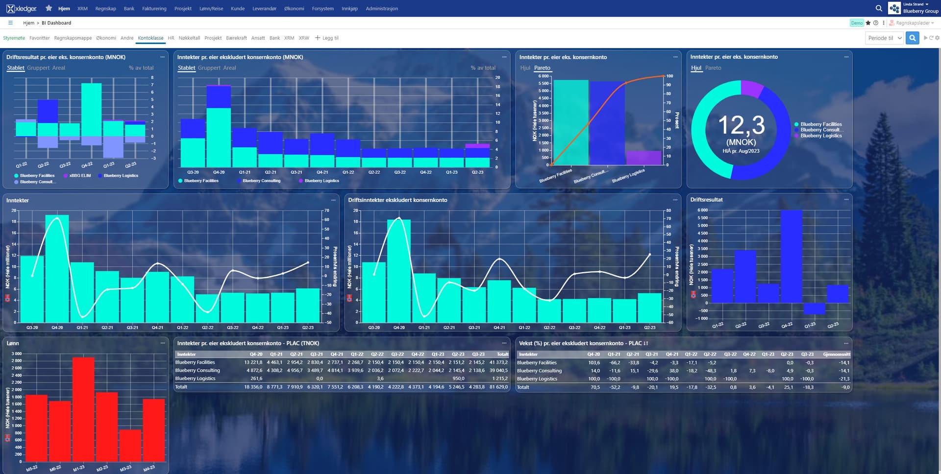This screenshot has height=474, width=941.
Task: Open help question mark icon
Action: [x=876, y=23]
